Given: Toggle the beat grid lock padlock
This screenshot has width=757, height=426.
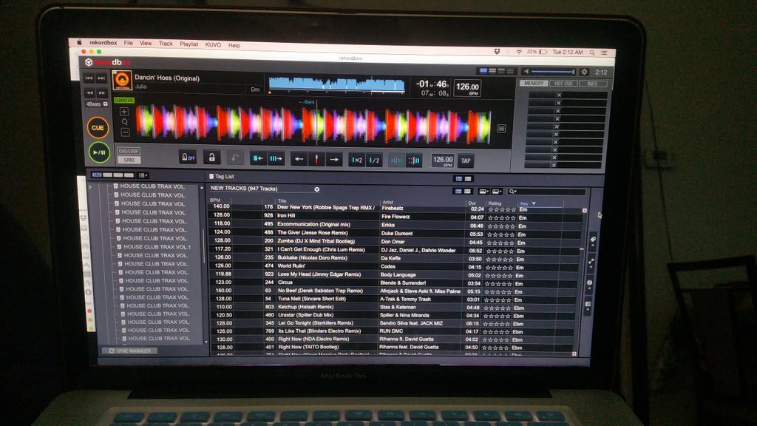Looking at the screenshot, I should point(211,158).
